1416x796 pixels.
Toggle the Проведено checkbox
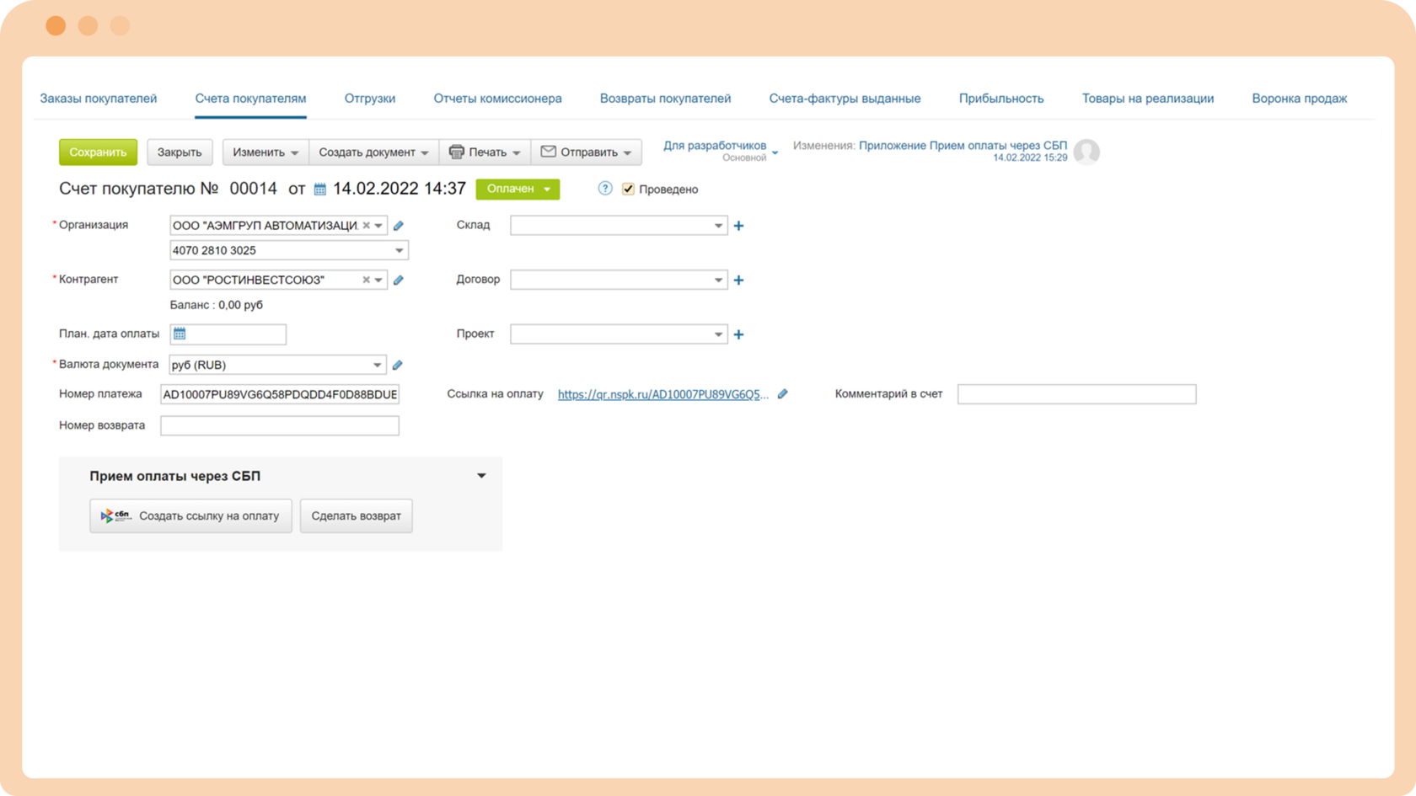point(628,189)
